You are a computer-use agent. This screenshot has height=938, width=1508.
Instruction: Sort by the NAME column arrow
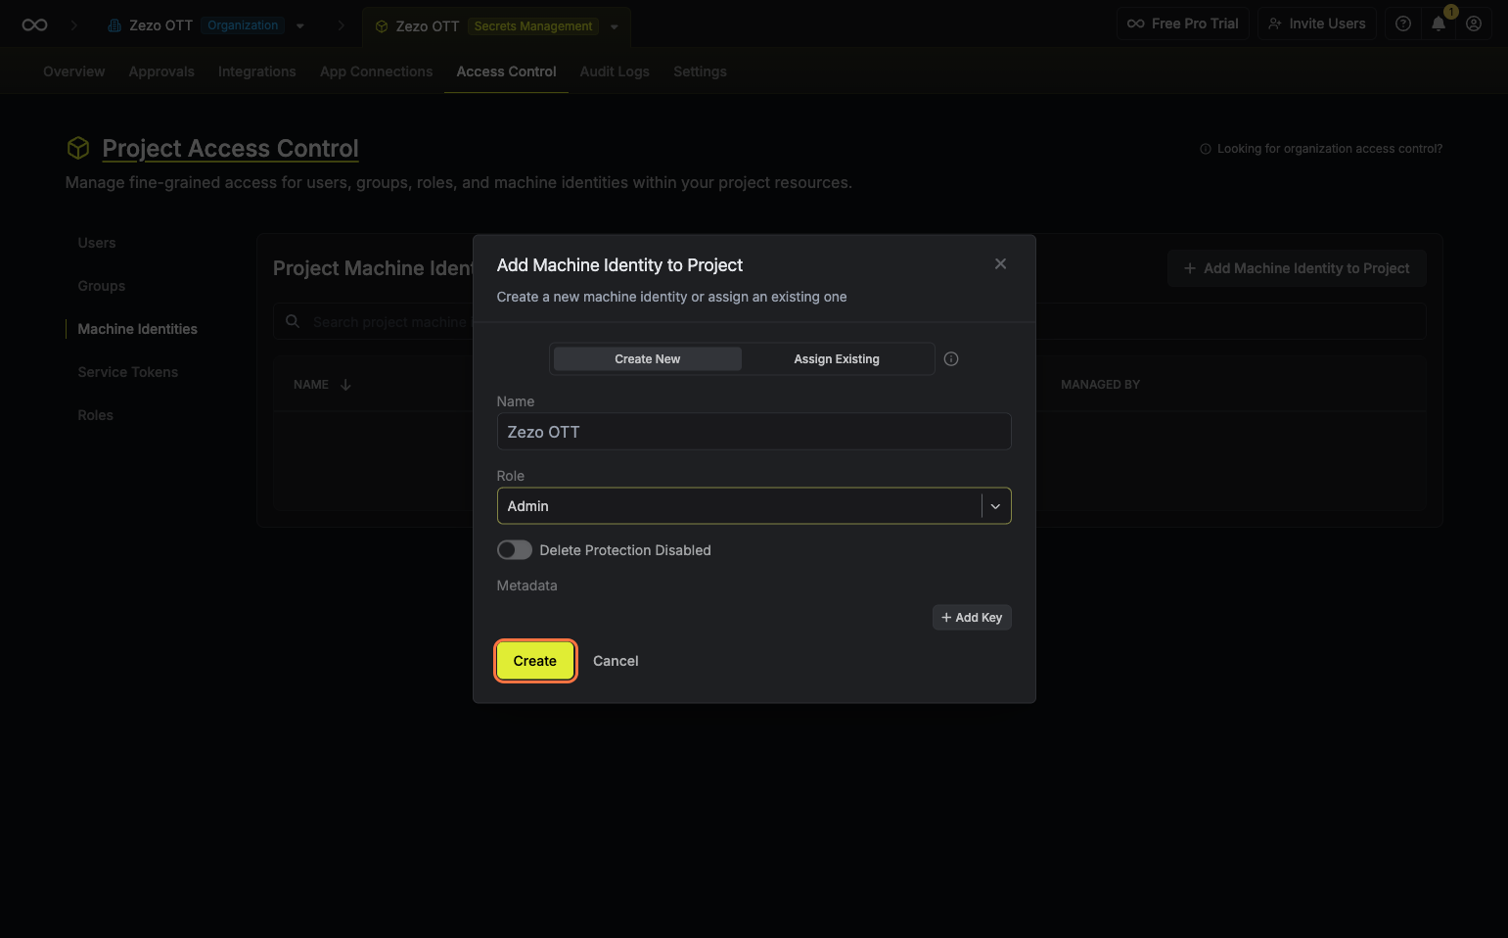click(345, 385)
